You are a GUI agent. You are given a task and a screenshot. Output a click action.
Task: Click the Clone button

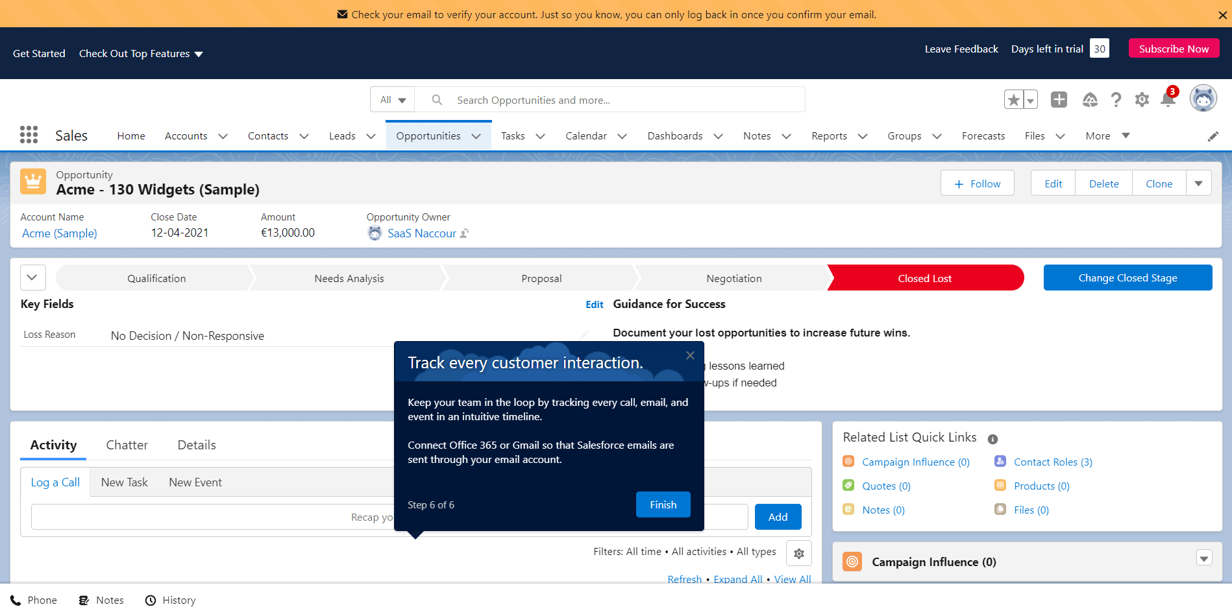click(x=1159, y=184)
